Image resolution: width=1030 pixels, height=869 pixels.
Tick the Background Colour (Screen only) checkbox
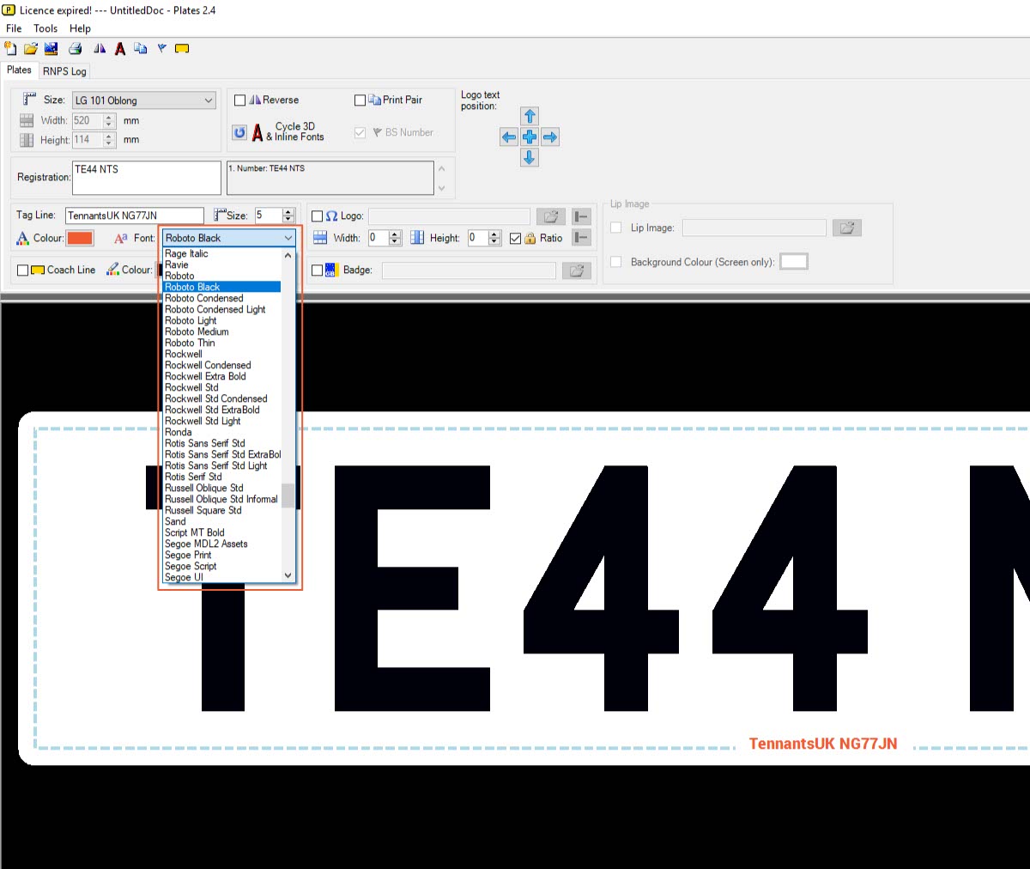point(615,262)
